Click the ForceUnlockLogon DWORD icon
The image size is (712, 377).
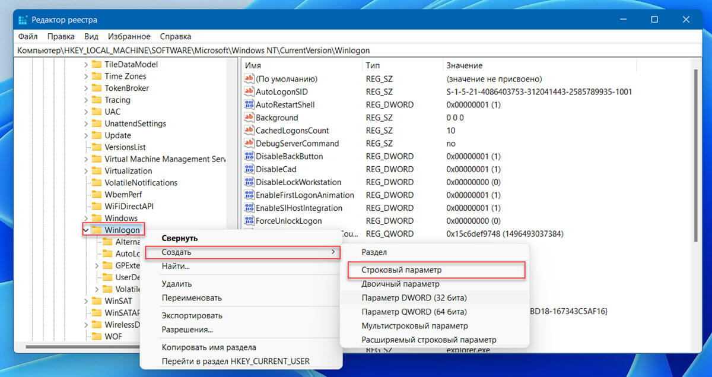coord(249,221)
